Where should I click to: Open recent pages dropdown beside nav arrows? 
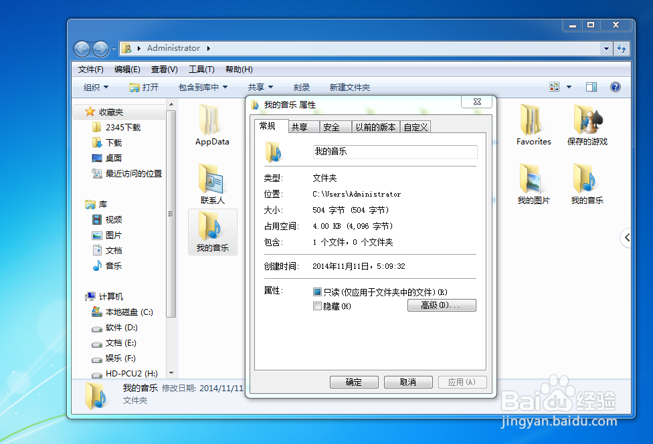coord(114,49)
